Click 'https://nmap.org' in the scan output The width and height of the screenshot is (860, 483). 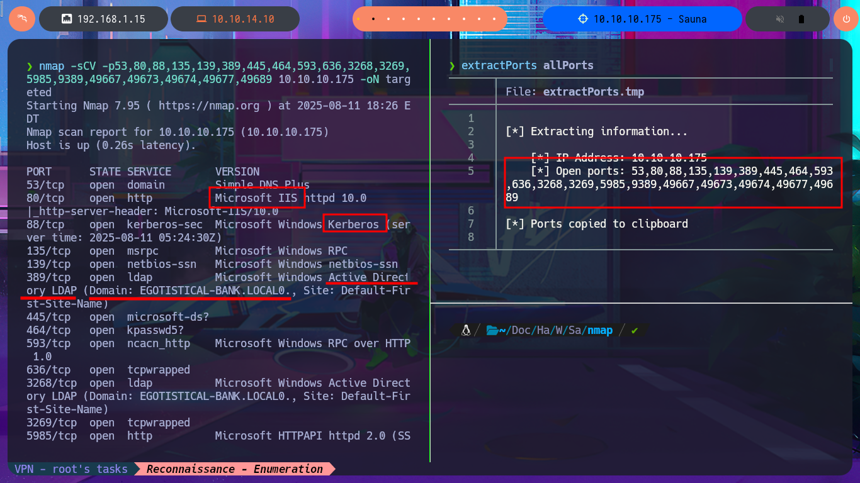209,106
